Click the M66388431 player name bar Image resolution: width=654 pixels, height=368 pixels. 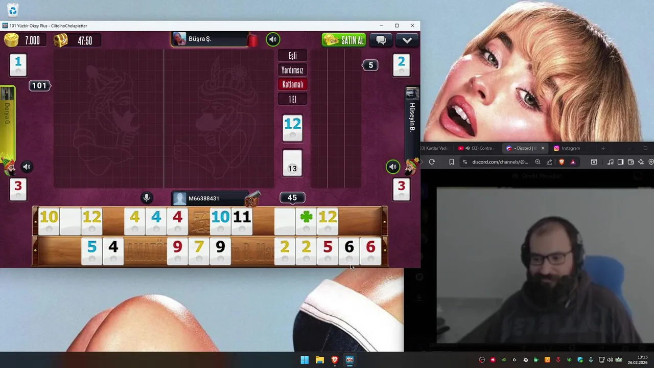tap(211, 198)
